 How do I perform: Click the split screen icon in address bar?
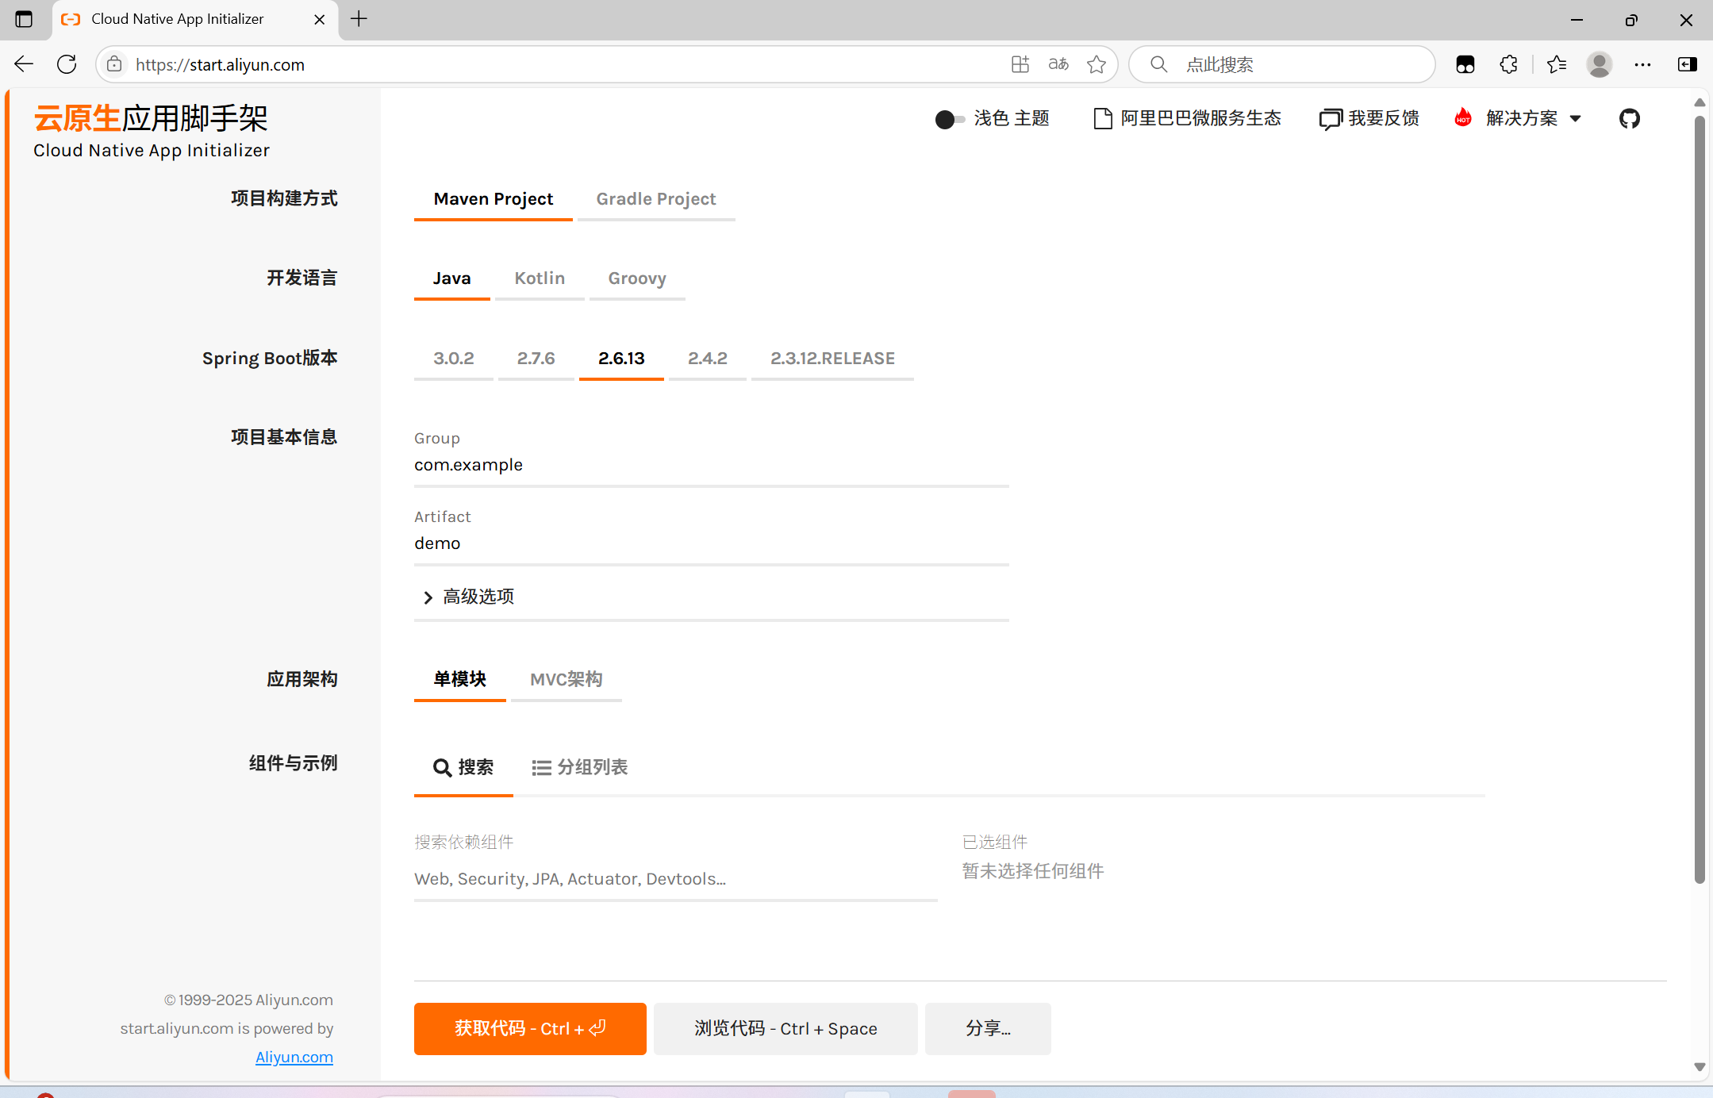(x=1020, y=64)
